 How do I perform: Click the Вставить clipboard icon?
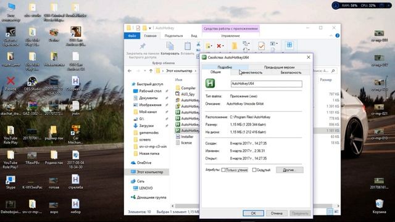188,46
